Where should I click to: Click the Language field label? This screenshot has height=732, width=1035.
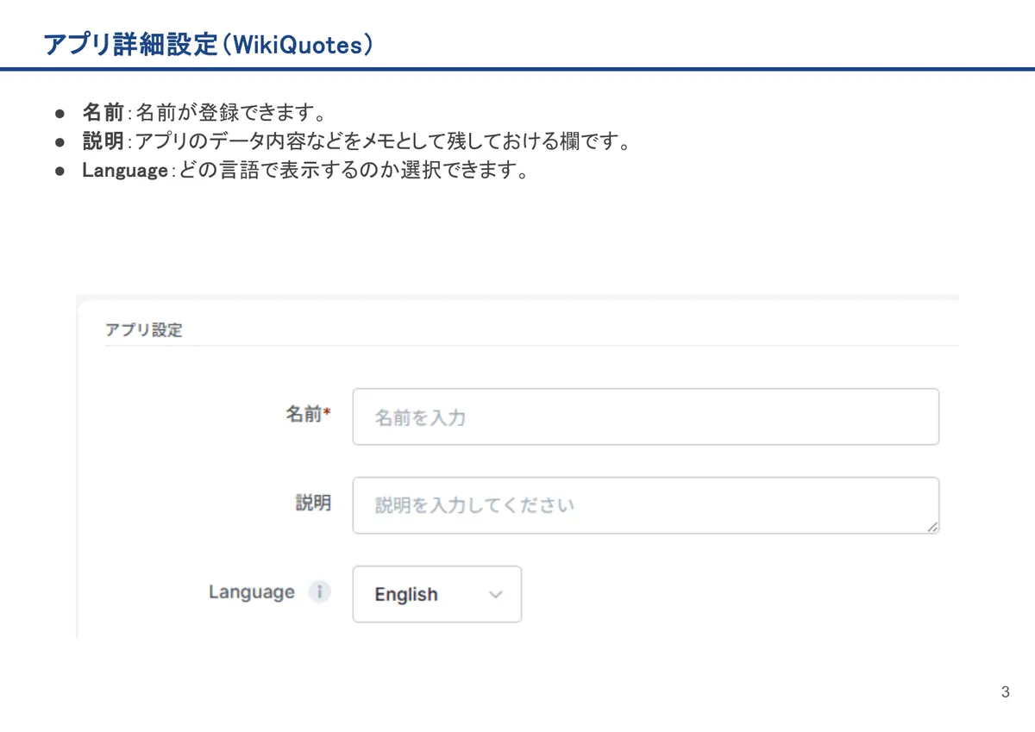click(252, 592)
